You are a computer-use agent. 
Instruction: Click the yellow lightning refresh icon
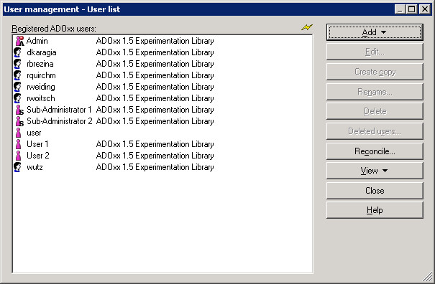307,27
